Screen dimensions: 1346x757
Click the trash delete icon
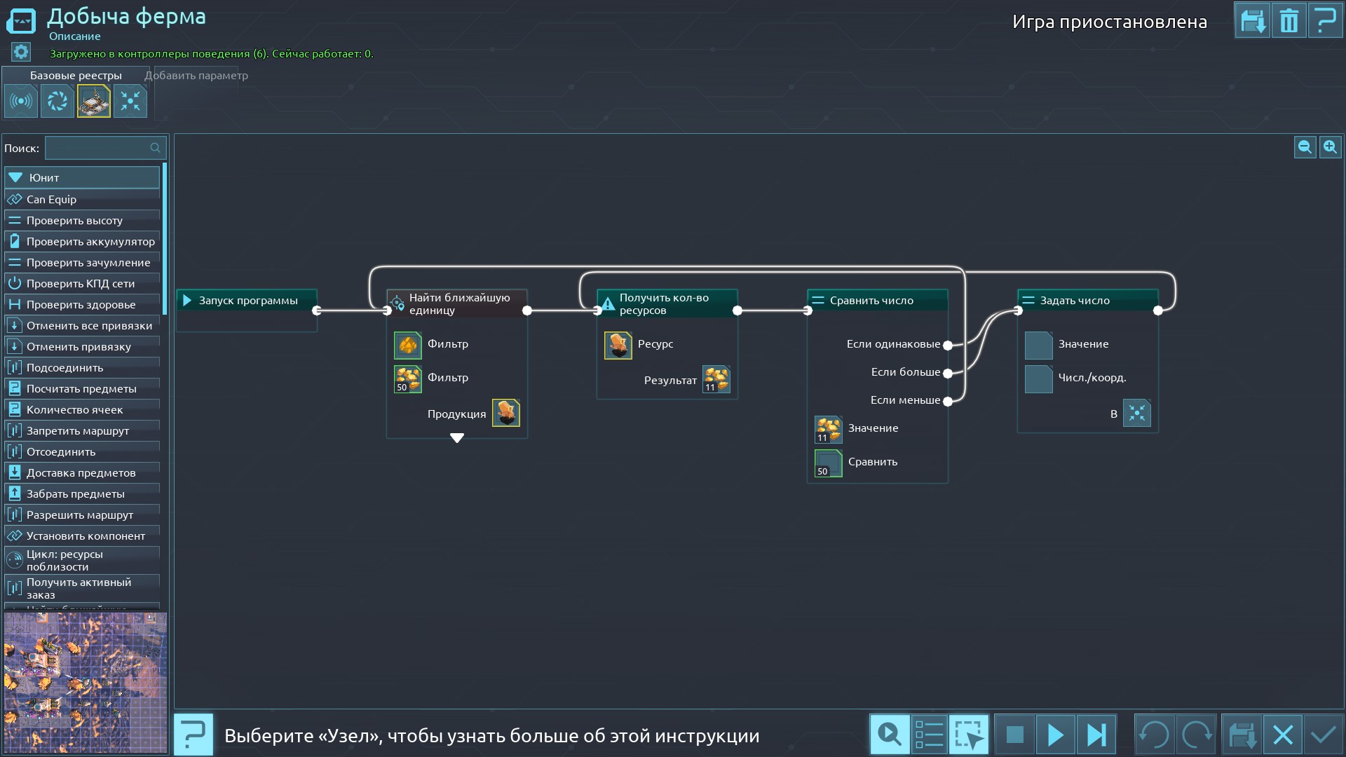[x=1289, y=21]
